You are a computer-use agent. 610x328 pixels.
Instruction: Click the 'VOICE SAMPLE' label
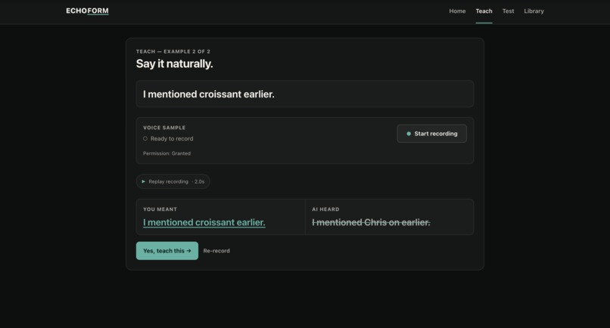(x=164, y=128)
